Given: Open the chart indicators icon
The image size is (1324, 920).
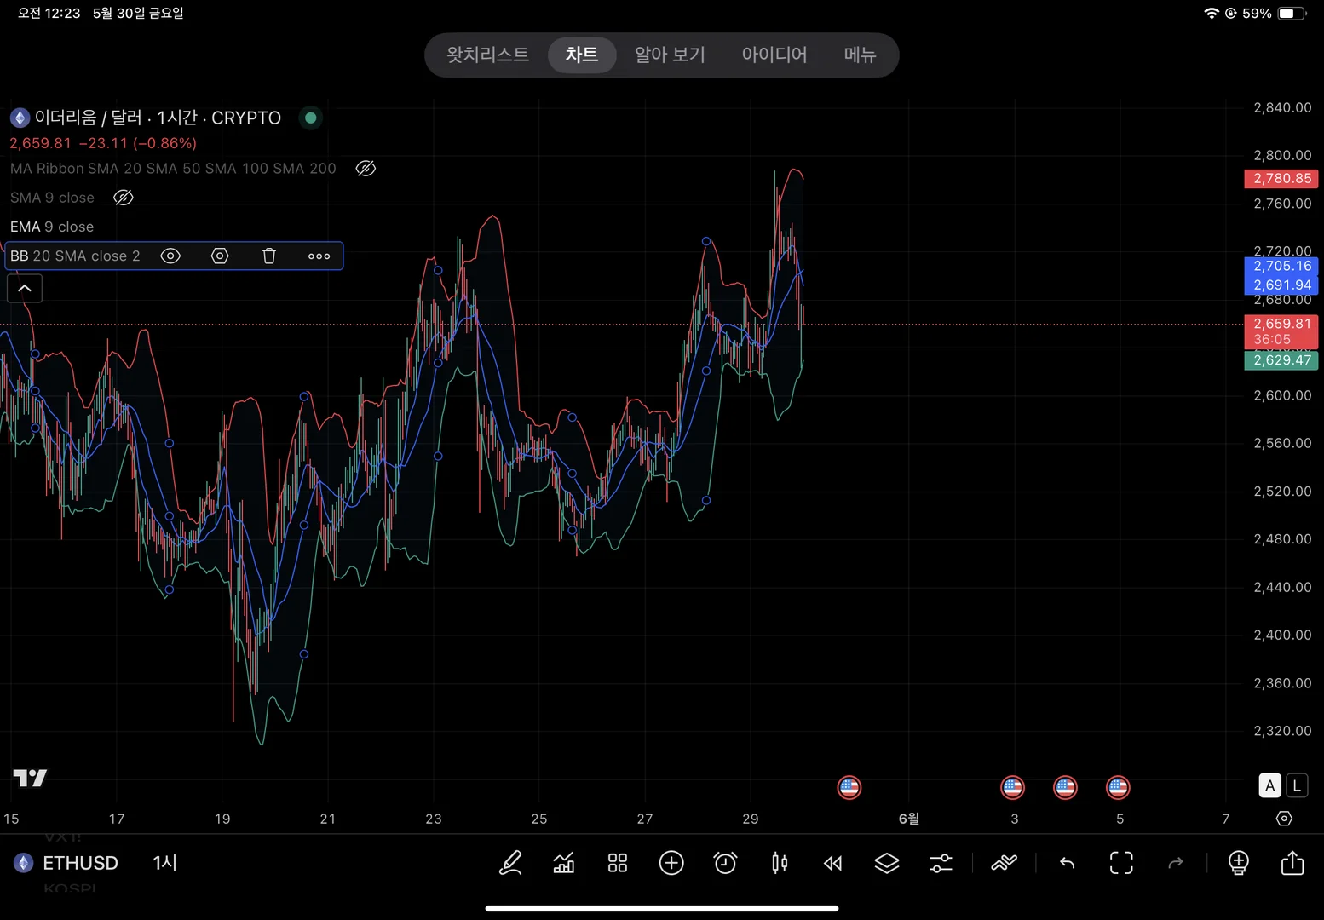Looking at the screenshot, I should (x=564, y=863).
